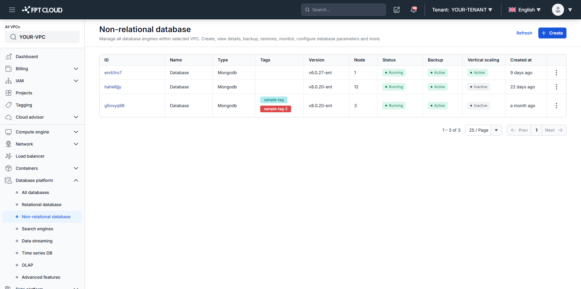
Task: Open database g5nxyq98 link
Action: (114, 106)
